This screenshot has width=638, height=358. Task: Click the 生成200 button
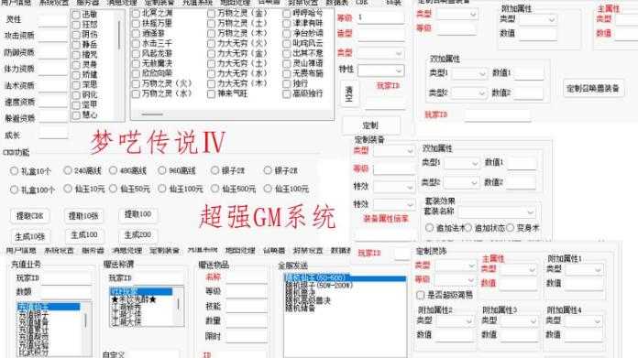tap(137, 235)
